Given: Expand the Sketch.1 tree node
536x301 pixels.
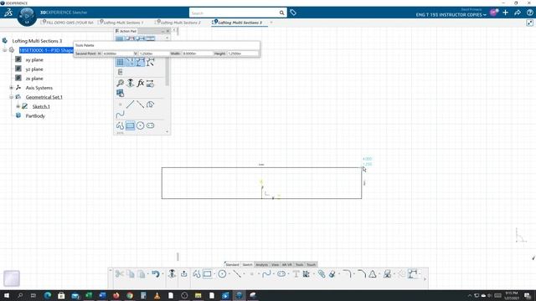Looking at the screenshot, I should click(18, 106).
